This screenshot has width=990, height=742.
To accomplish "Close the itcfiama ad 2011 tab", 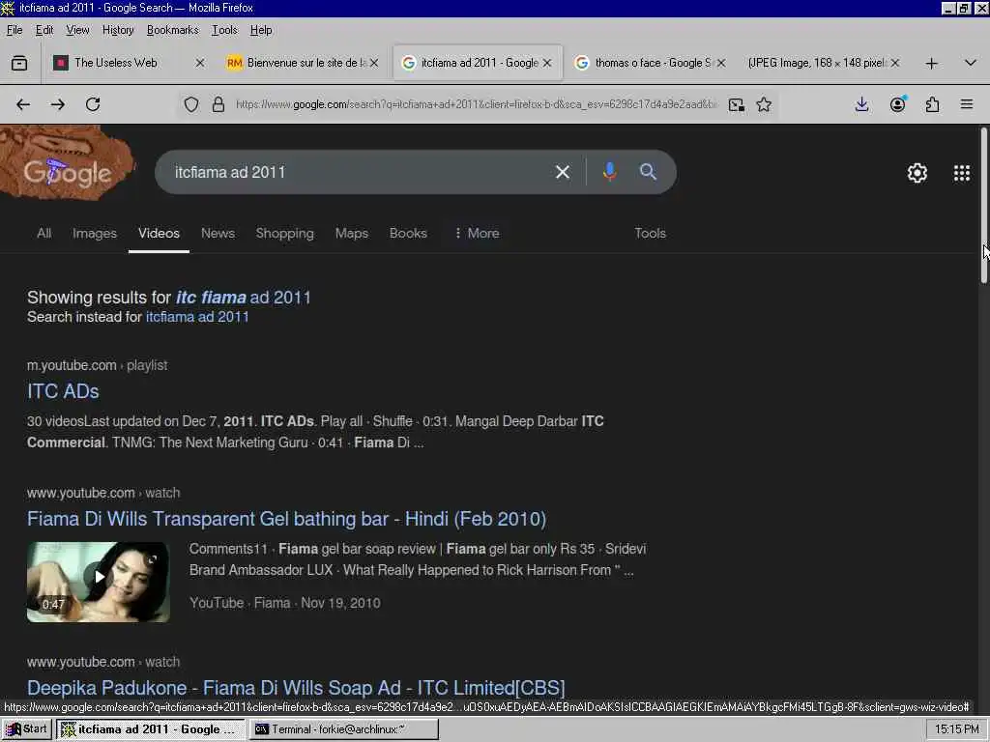I will [547, 63].
